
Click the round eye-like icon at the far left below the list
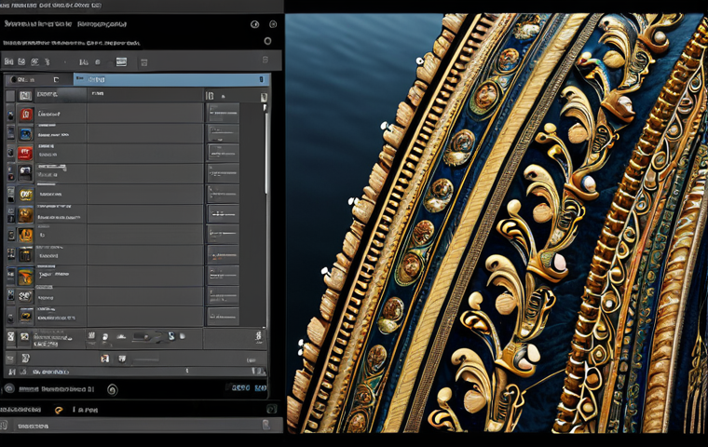[8, 388]
